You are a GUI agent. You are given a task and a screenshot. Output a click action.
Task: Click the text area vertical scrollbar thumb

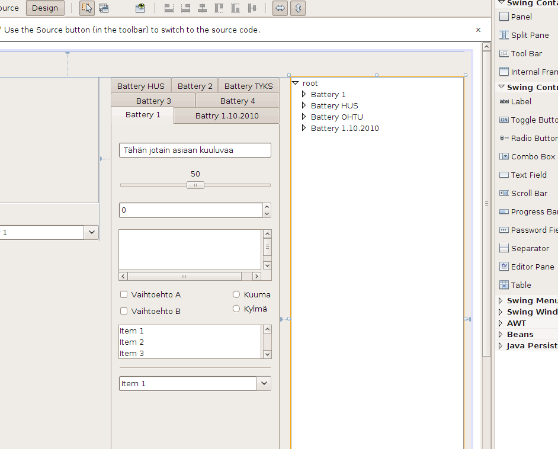(x=267, y=247)
